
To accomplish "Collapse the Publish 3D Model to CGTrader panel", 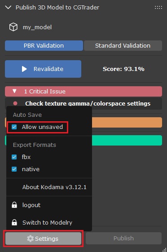I will [x=8, y=7].
